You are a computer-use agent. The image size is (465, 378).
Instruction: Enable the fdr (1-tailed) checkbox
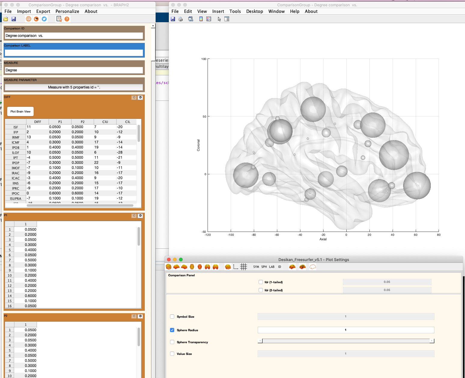click(x=261, y=282)
